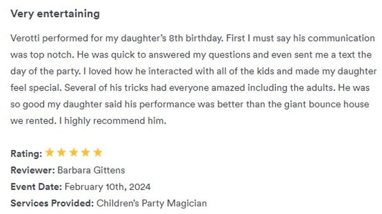Click Children's Party Magician service text
The width and height of the screenshot is (382, 214).
click(x=152, y=203)
